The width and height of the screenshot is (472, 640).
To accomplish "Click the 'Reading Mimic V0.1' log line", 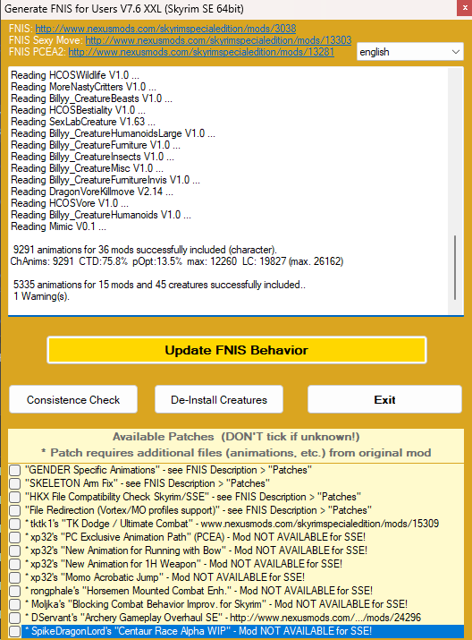I will (x=58, y=226).
